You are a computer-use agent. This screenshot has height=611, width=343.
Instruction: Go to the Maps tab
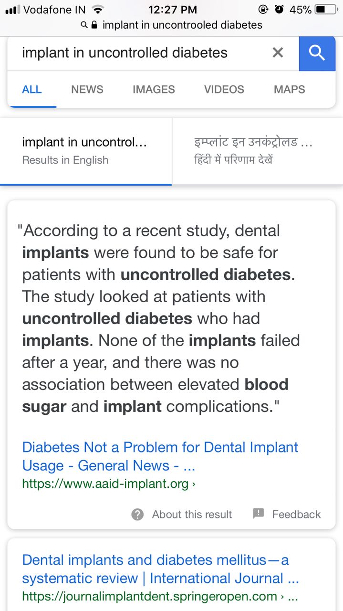point(289,89)
